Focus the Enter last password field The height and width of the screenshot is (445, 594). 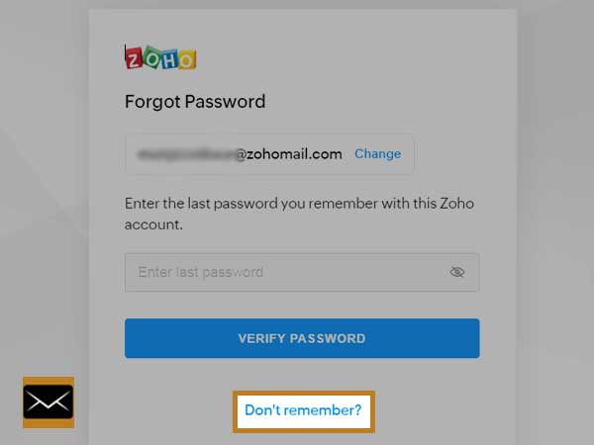302,273
